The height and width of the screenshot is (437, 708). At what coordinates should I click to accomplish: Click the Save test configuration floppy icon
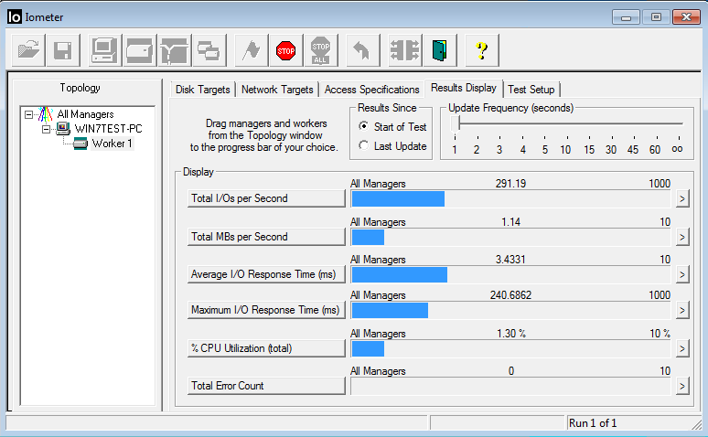tap(63, 50)
